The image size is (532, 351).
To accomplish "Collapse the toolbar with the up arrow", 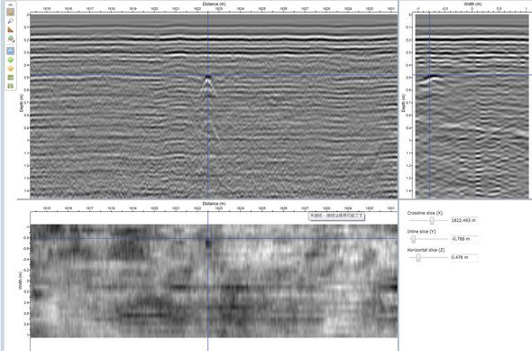I will point(11,5).
